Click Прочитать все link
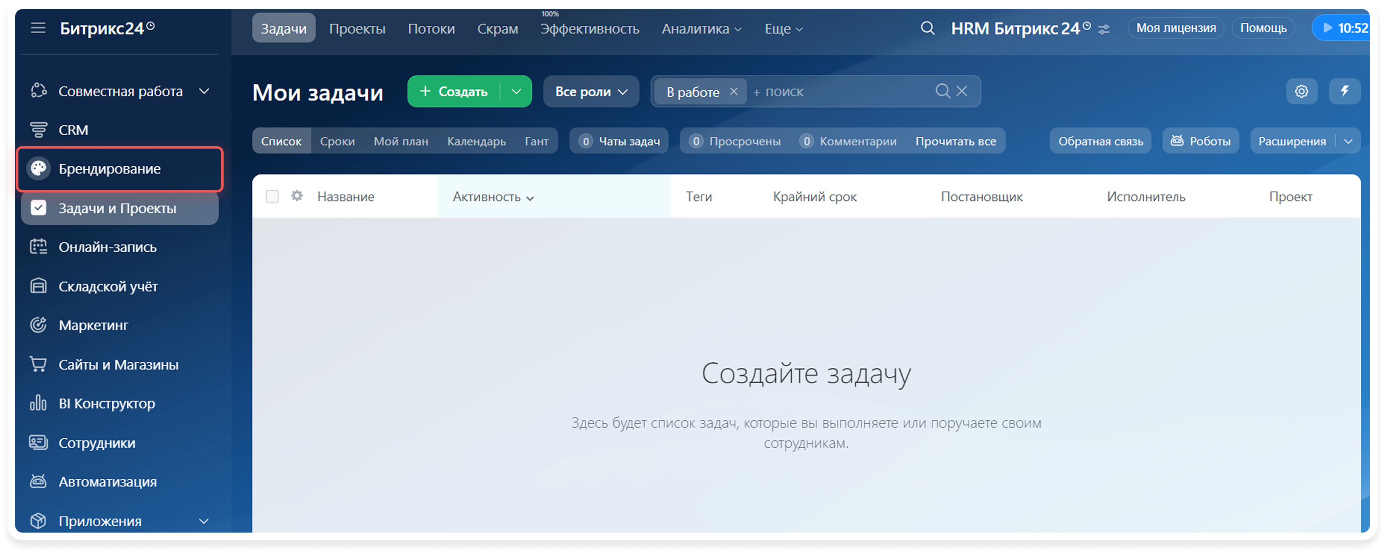The height and width of the screenshot is (554, 1385). pos(955,141)
